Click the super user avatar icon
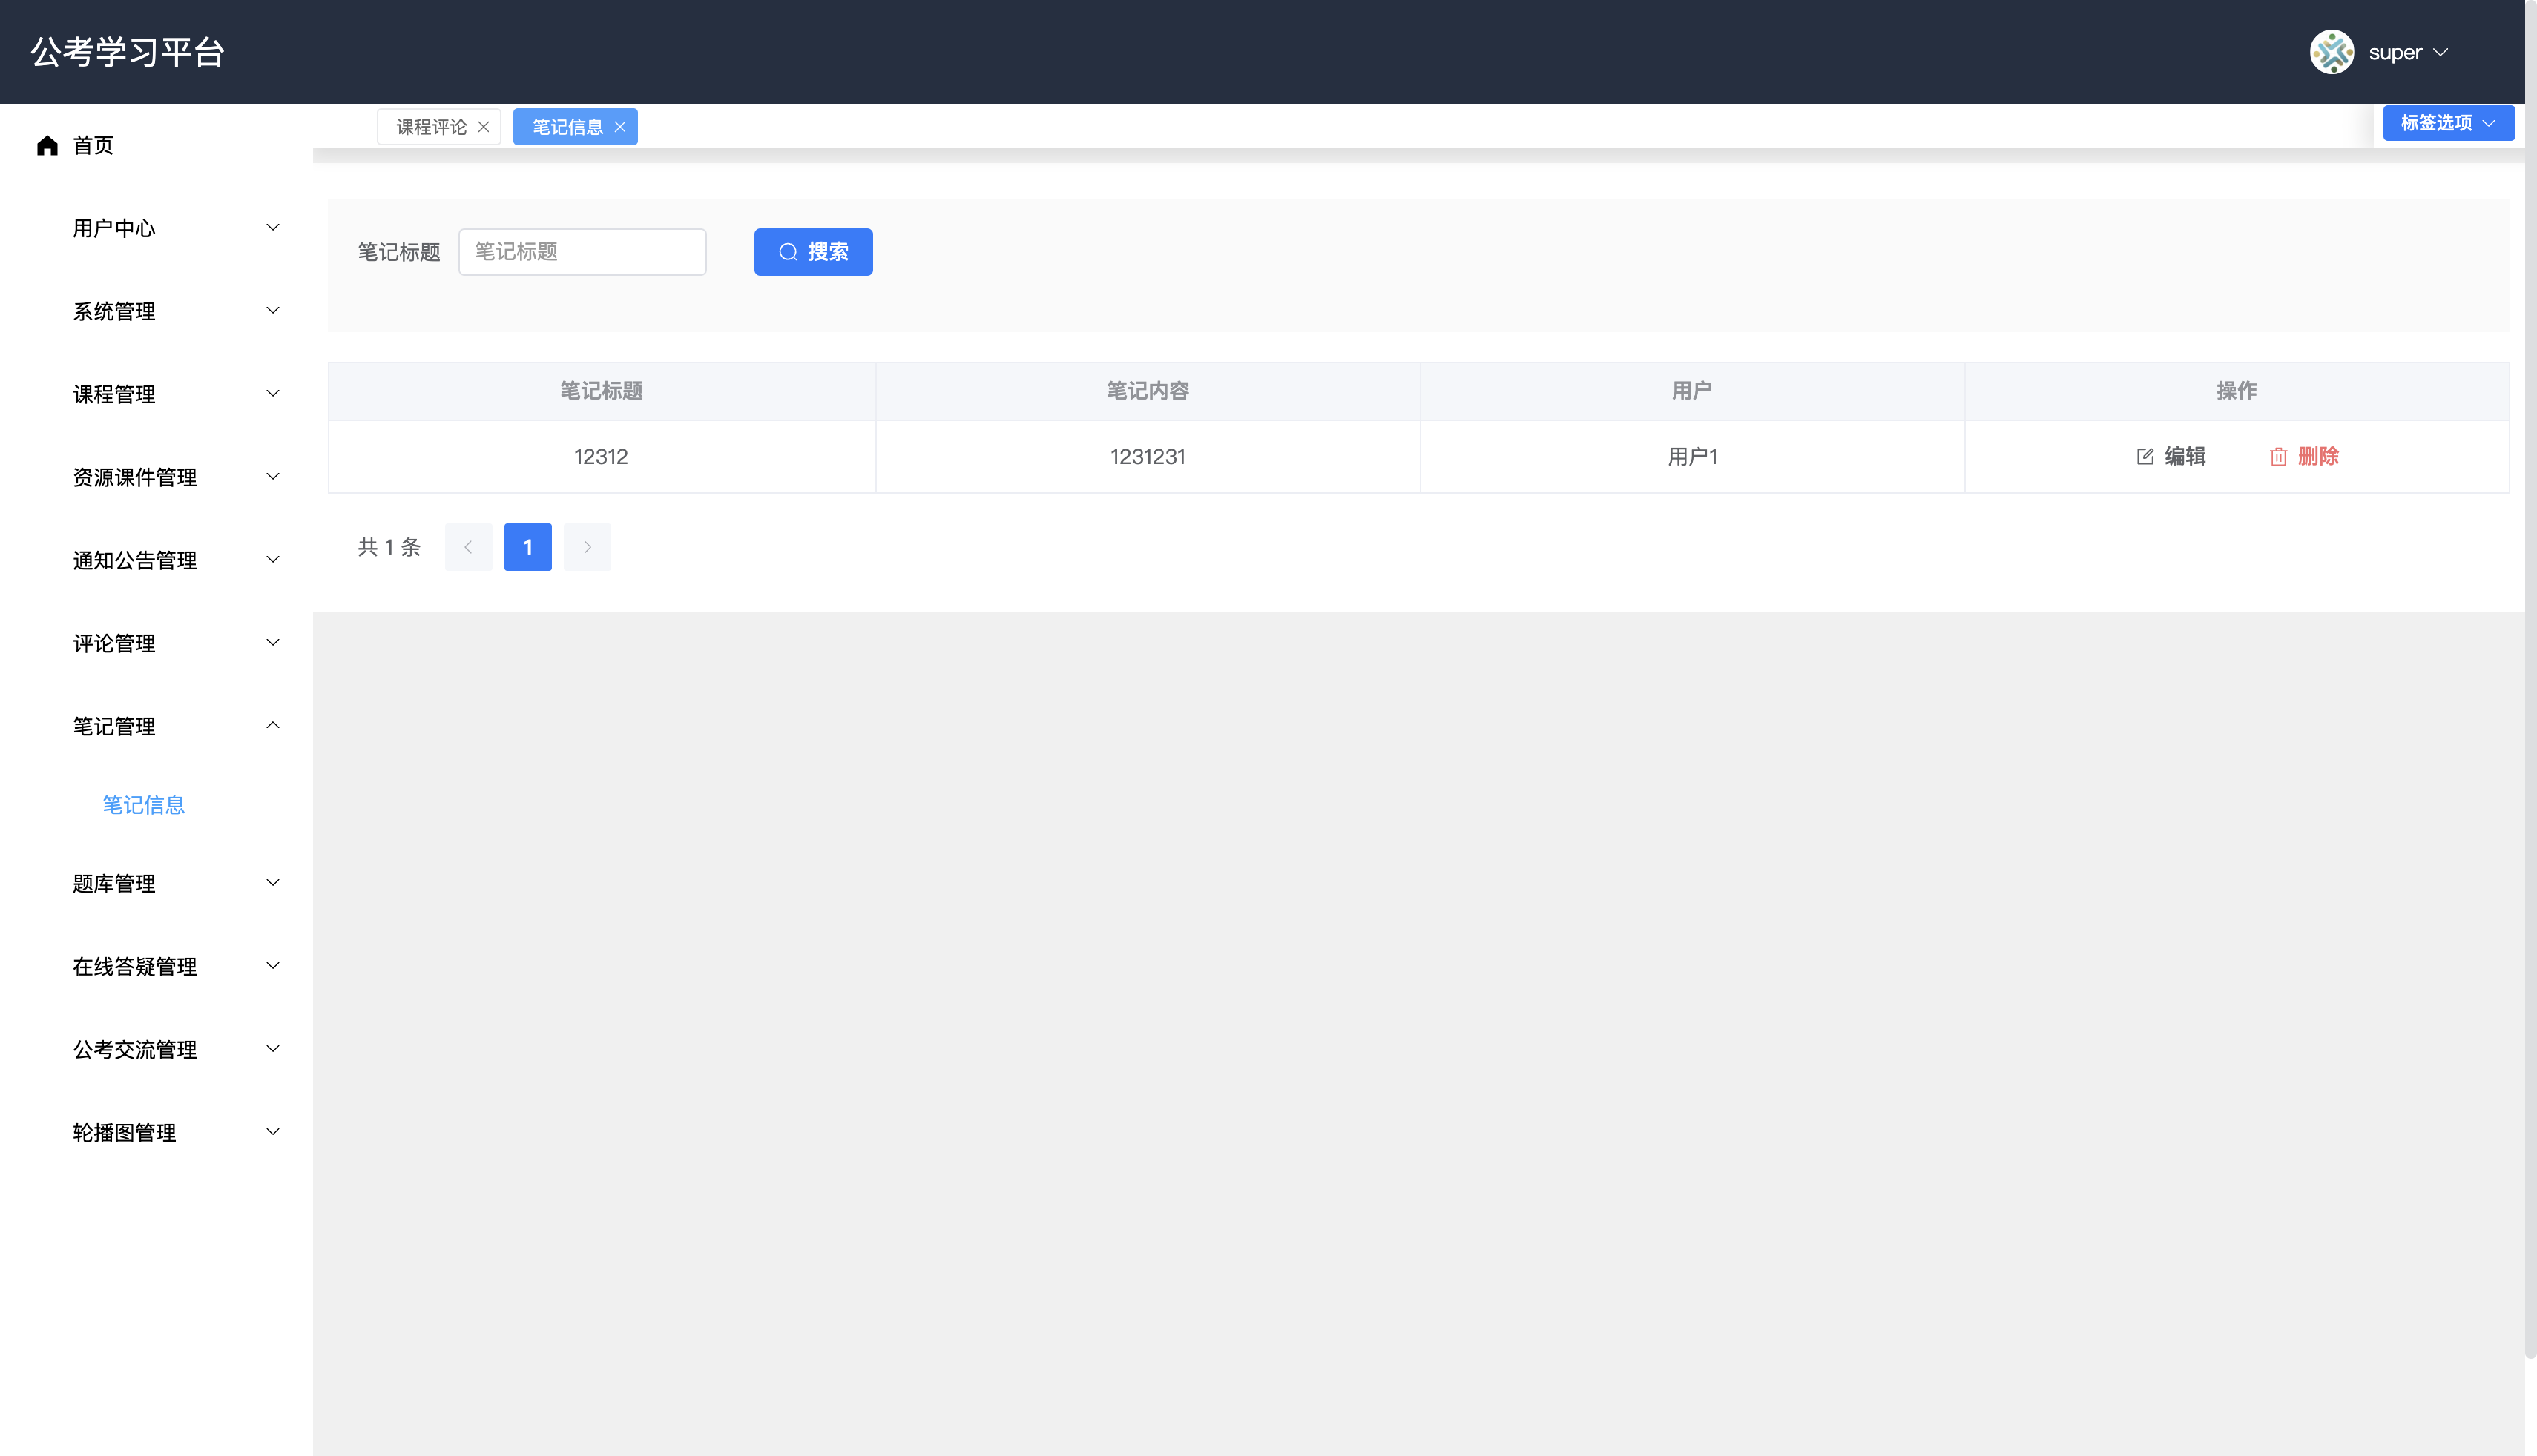Screen dimensions: 2537x1456 [2331, 52]
